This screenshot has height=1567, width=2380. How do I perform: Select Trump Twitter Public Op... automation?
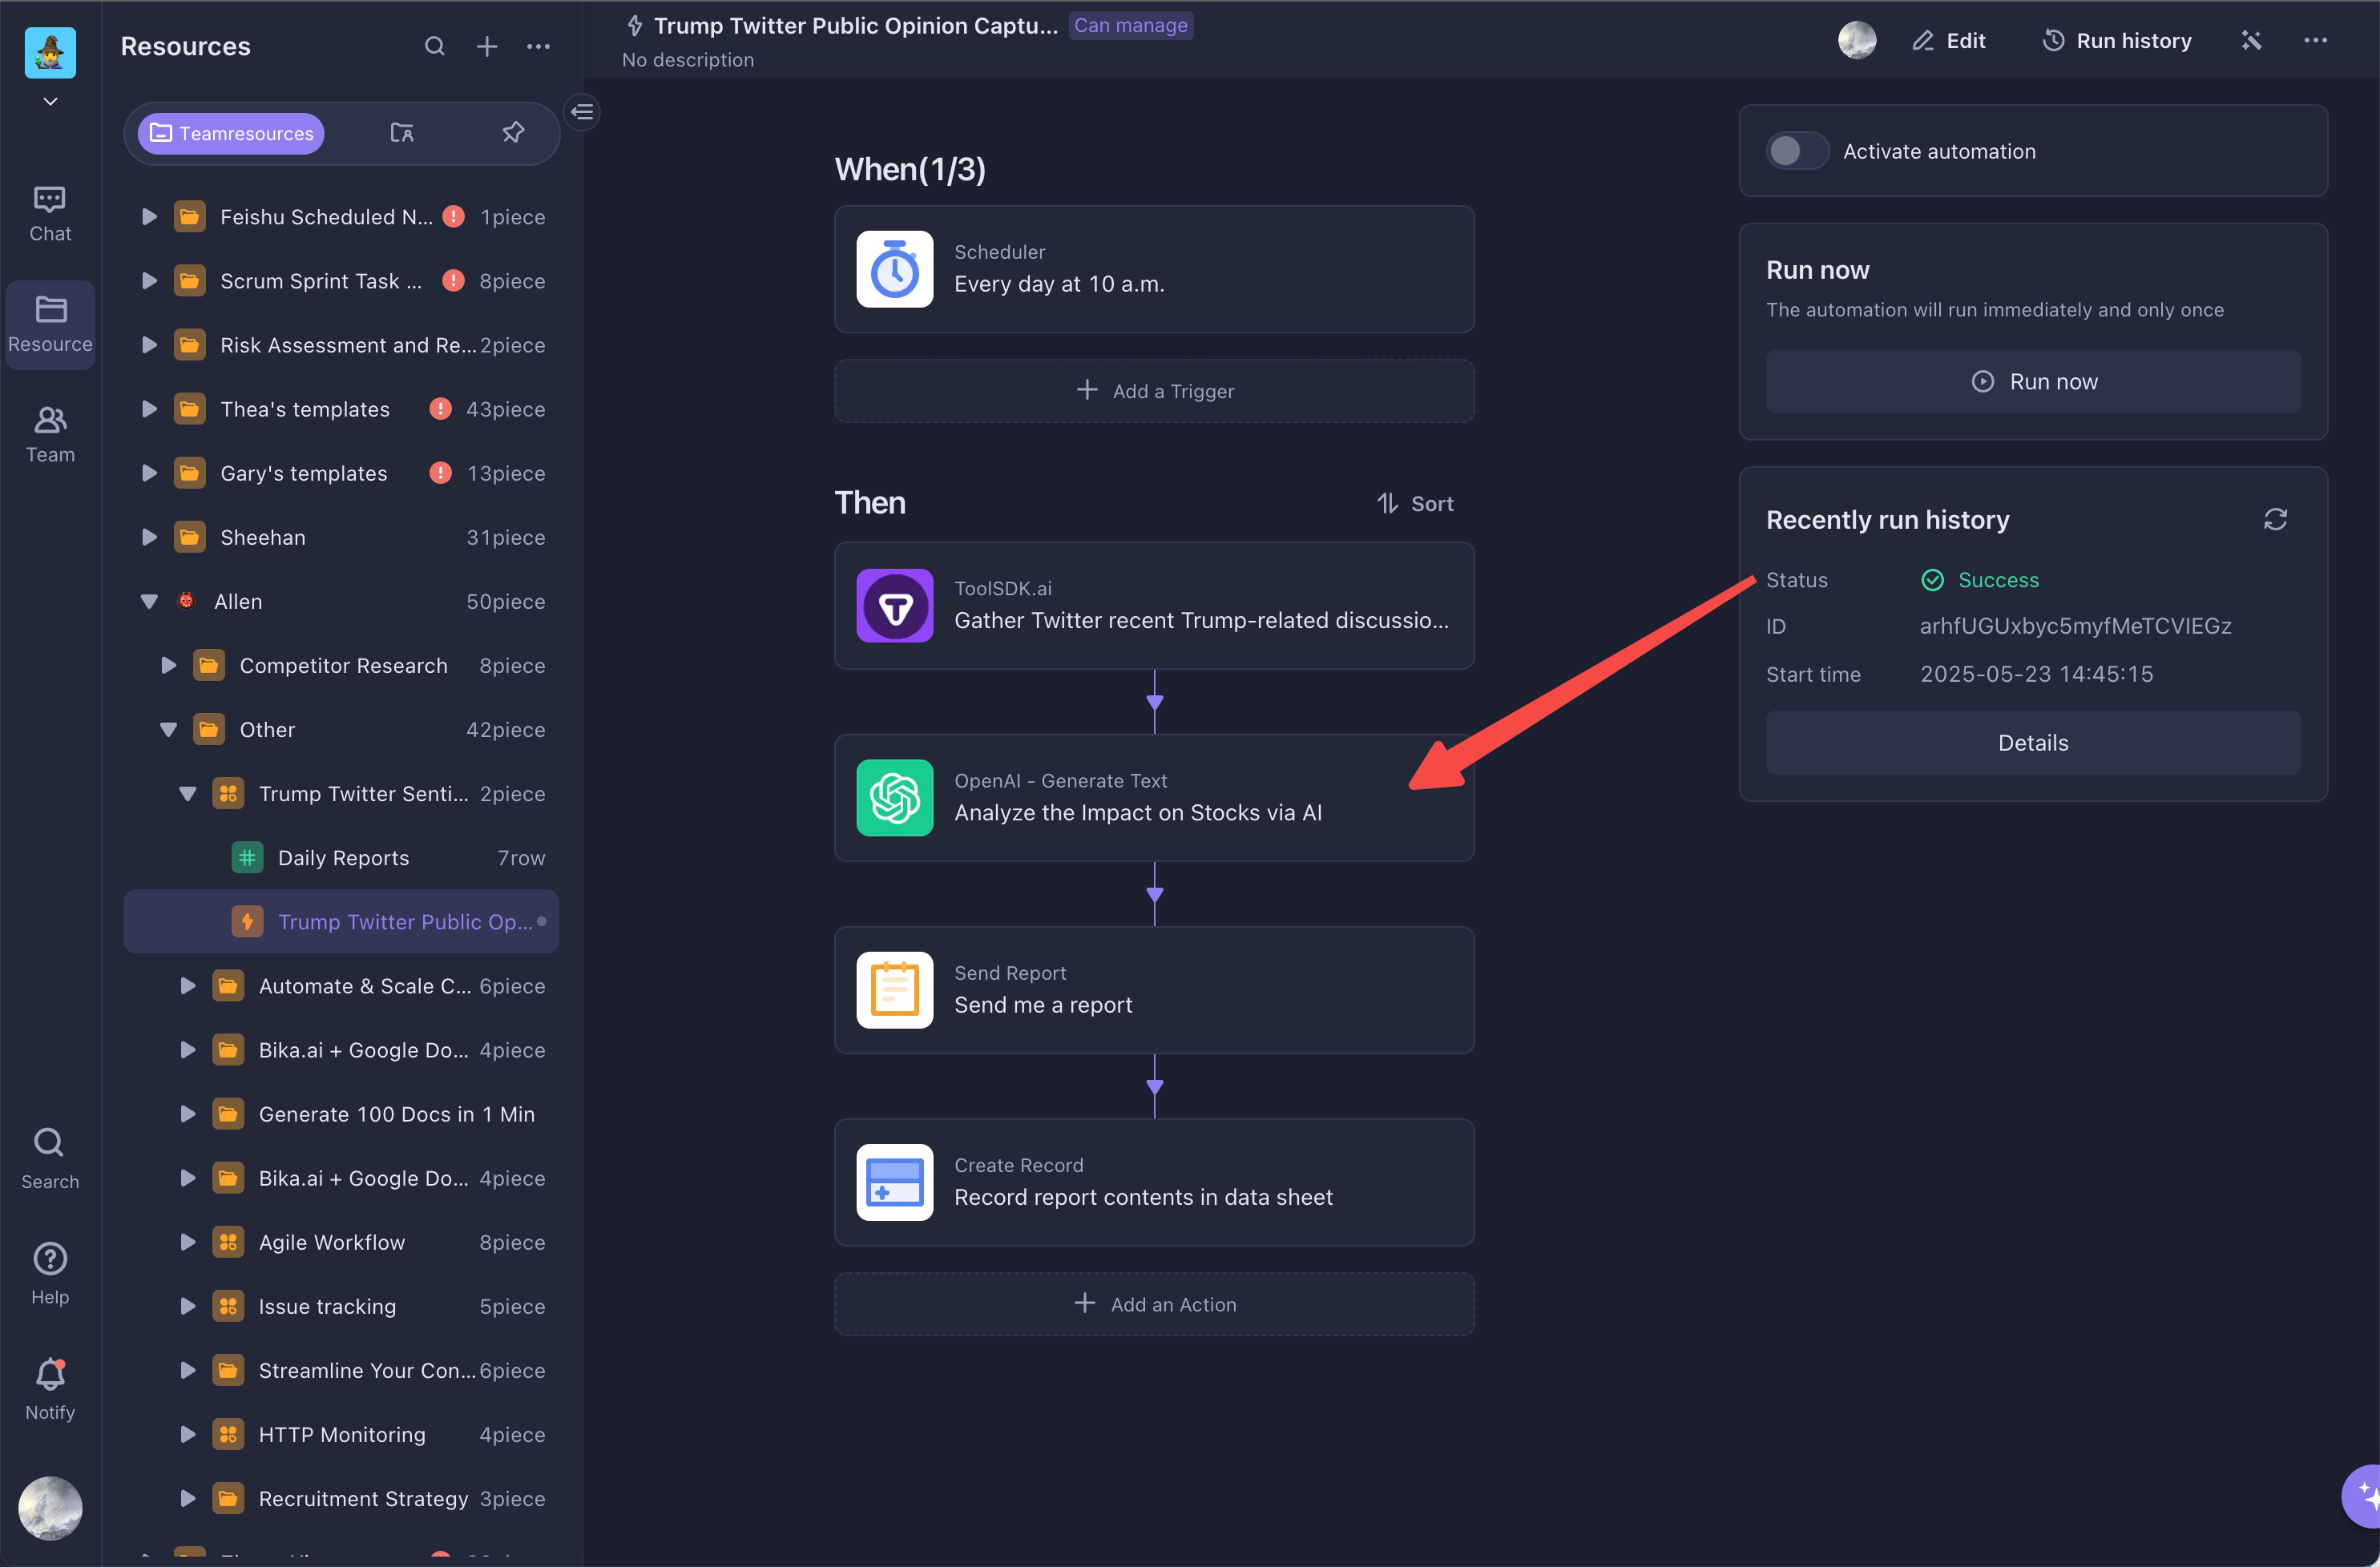[x=341, y=921]
